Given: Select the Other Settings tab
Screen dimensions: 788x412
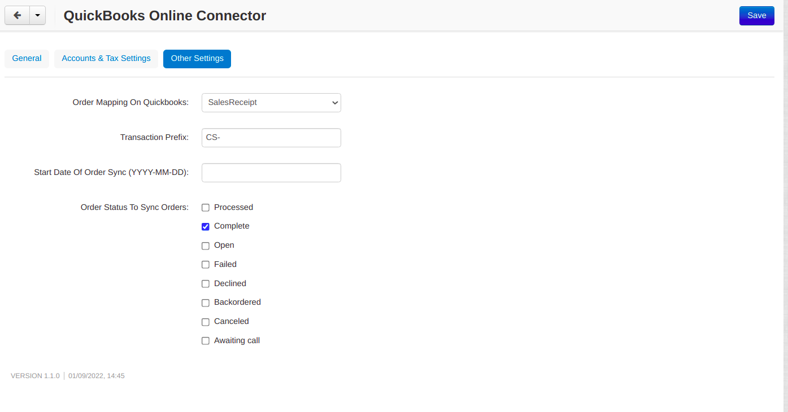Looking at the screenshot, I should coord(197,59).
